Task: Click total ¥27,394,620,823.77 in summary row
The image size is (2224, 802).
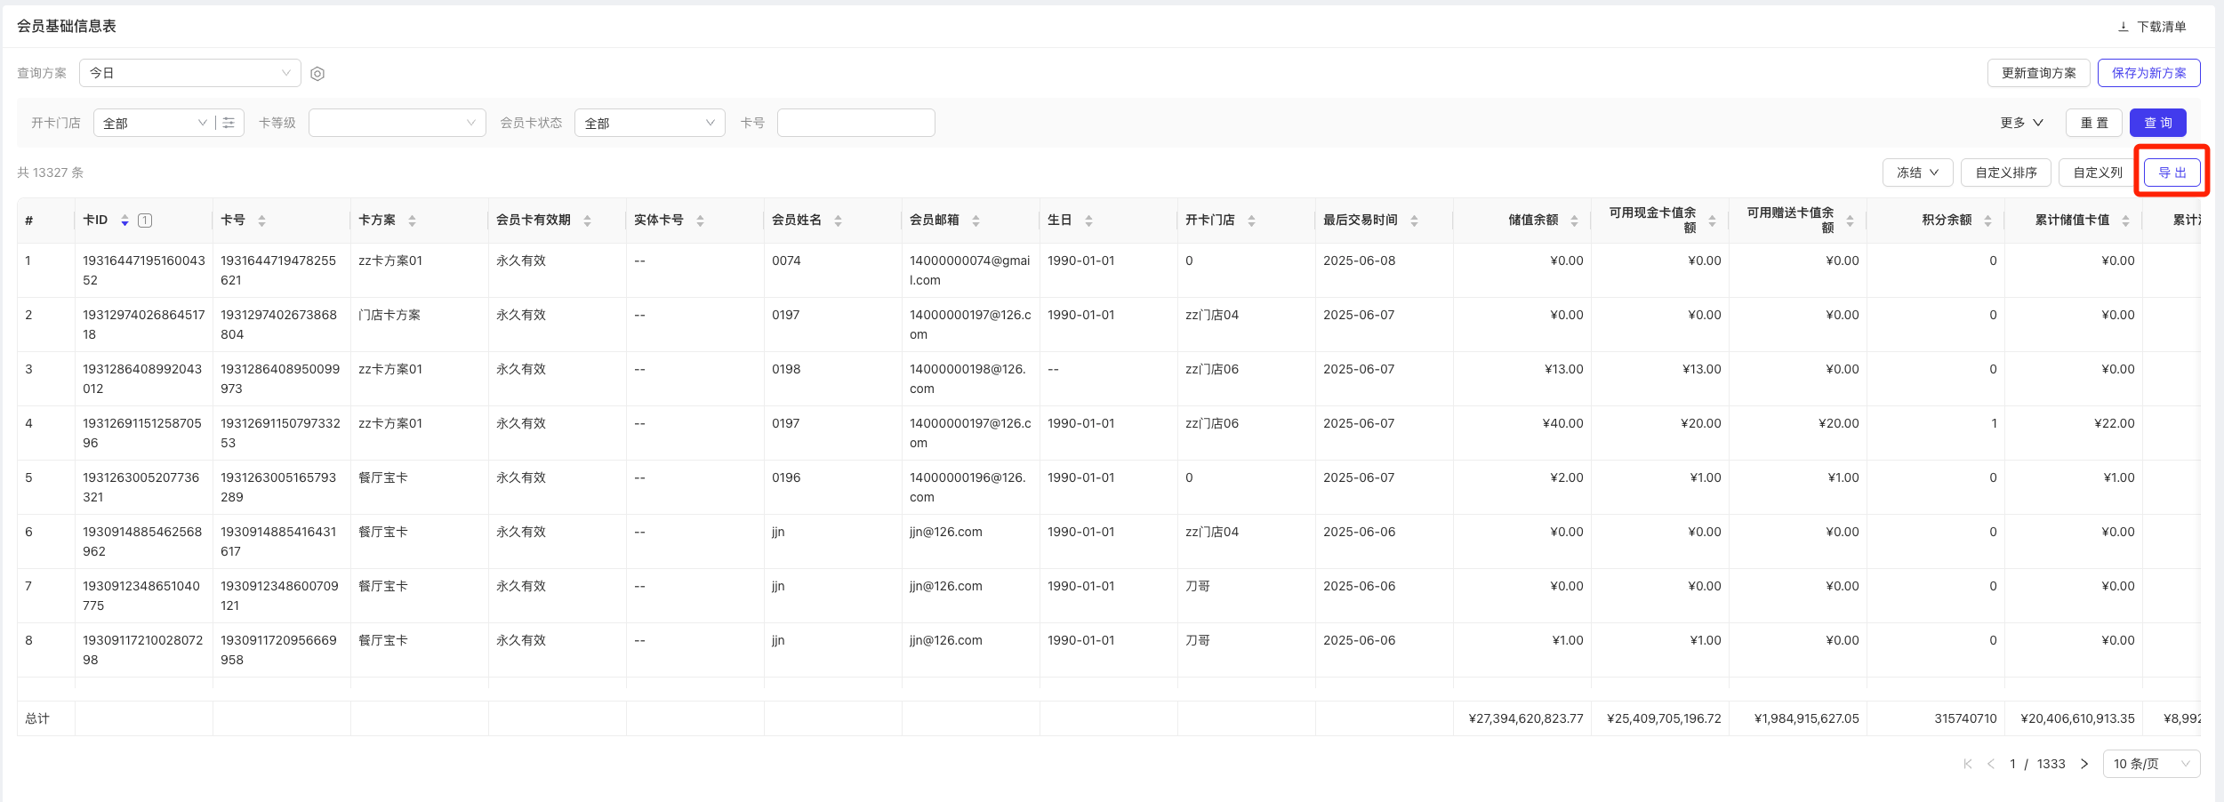Action: 1526,718
